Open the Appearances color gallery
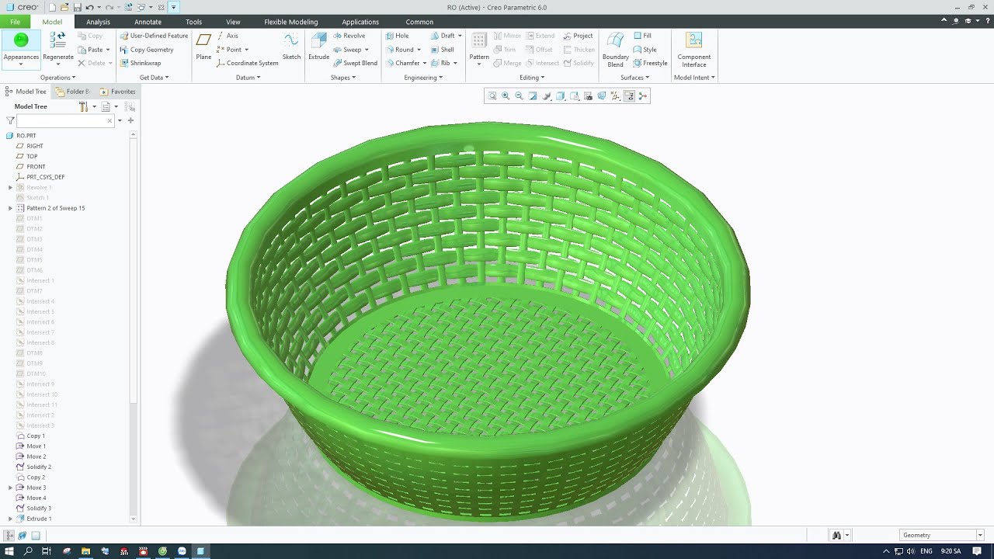 (21, 47)
